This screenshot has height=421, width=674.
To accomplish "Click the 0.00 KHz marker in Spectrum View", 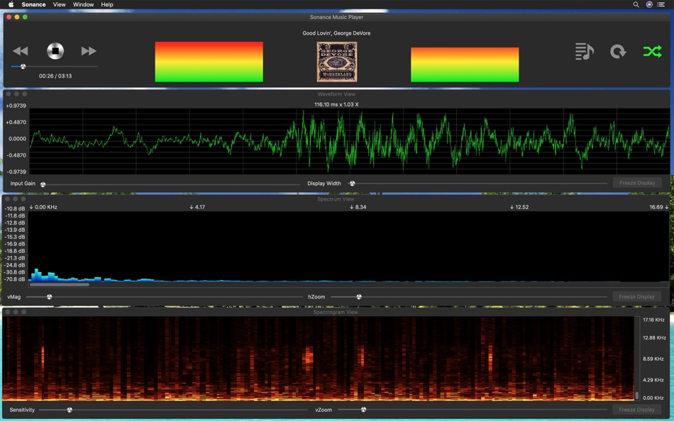I will [x=43, y=207].
